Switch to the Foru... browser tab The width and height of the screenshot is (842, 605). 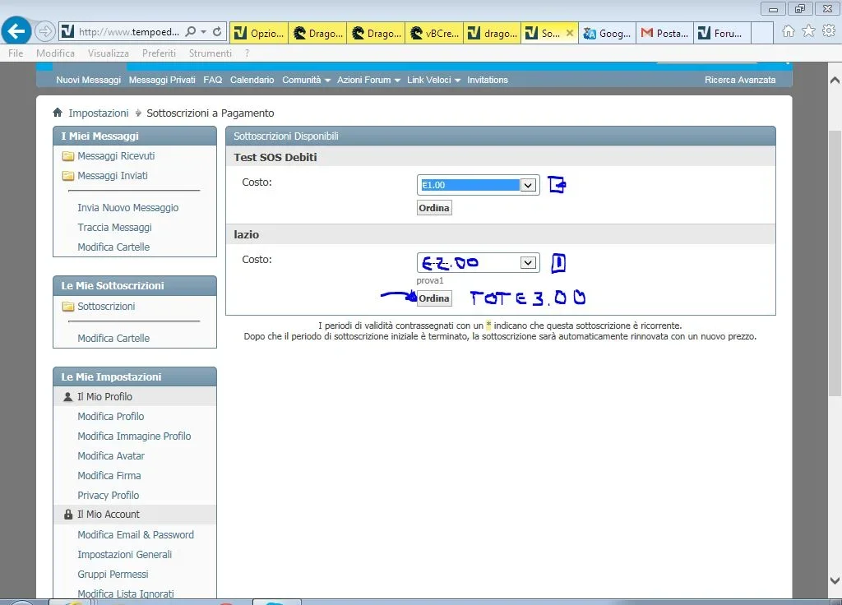click(722, 33)
